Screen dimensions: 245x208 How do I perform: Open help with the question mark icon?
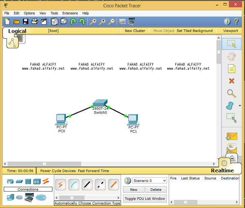pyautogui.click(x=236, y=22)
